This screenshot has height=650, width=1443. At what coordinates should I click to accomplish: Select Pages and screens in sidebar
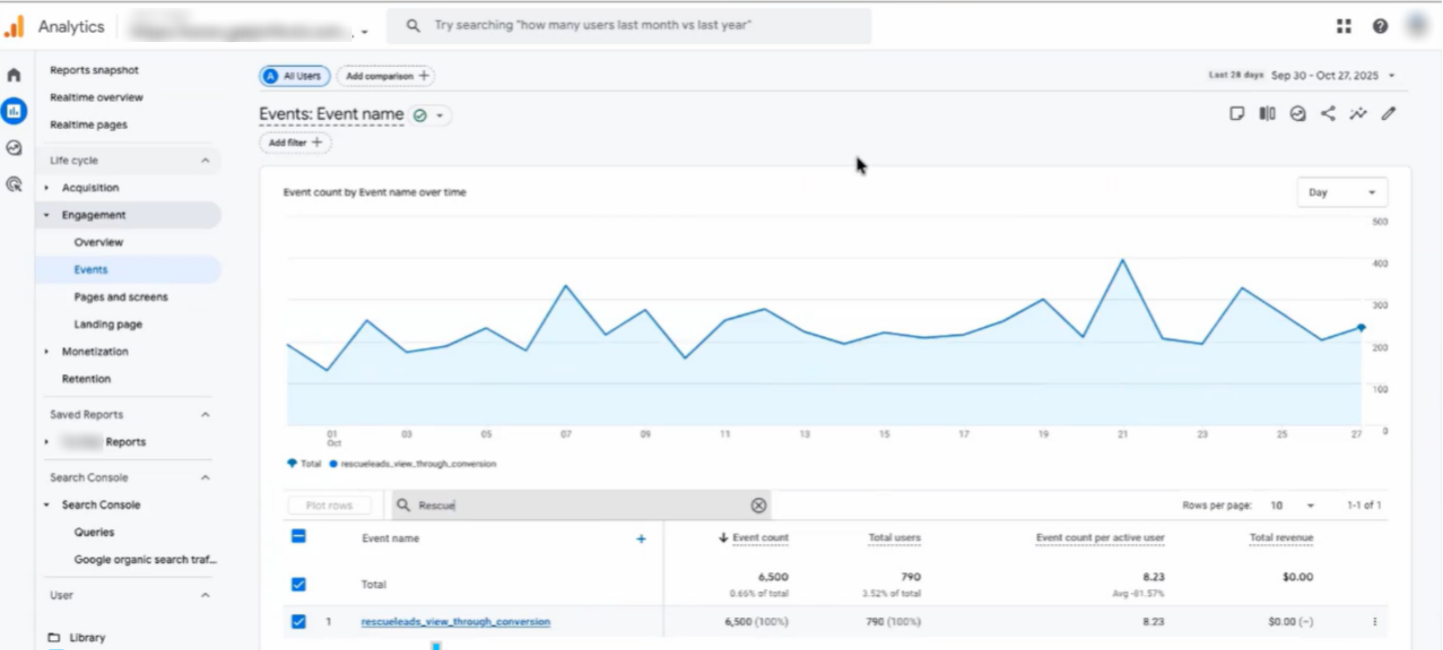point(121,297)
